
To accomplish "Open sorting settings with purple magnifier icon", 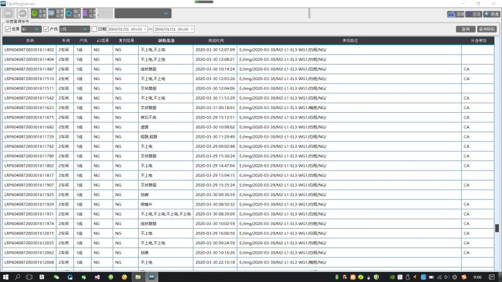I will [89, 13].
